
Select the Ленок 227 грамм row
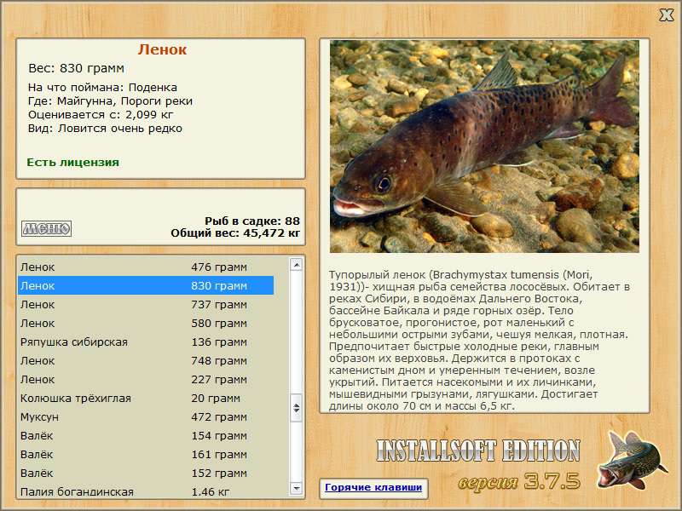146,379
